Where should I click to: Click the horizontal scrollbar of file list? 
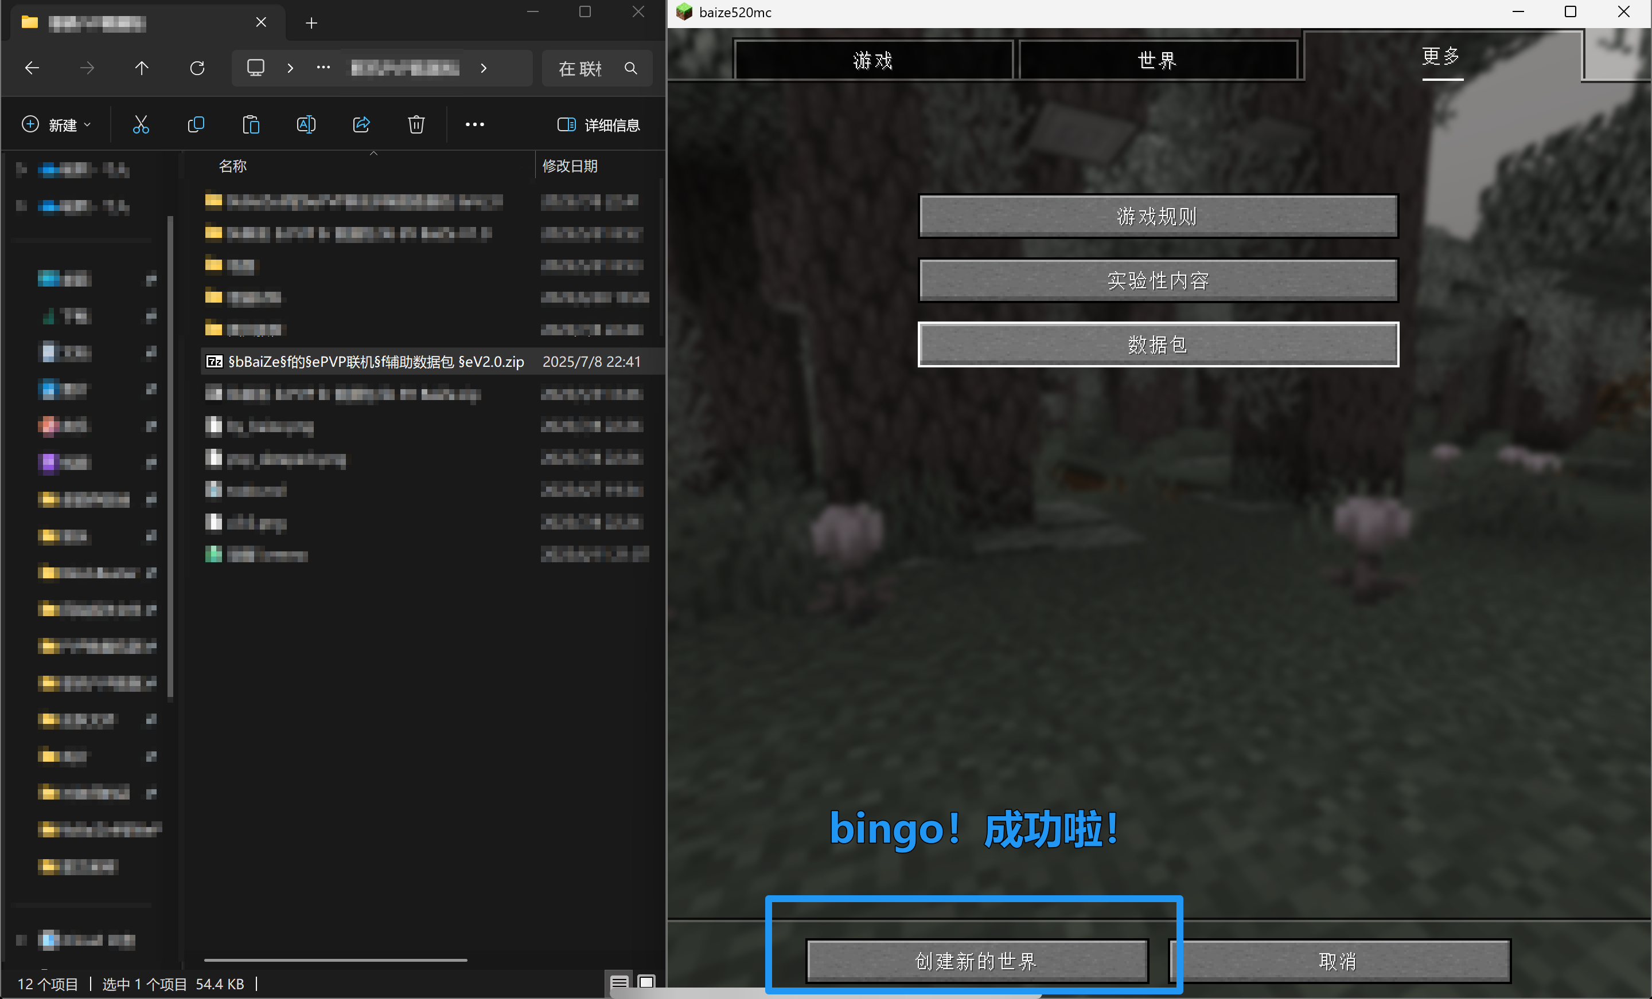click(335, 960)
